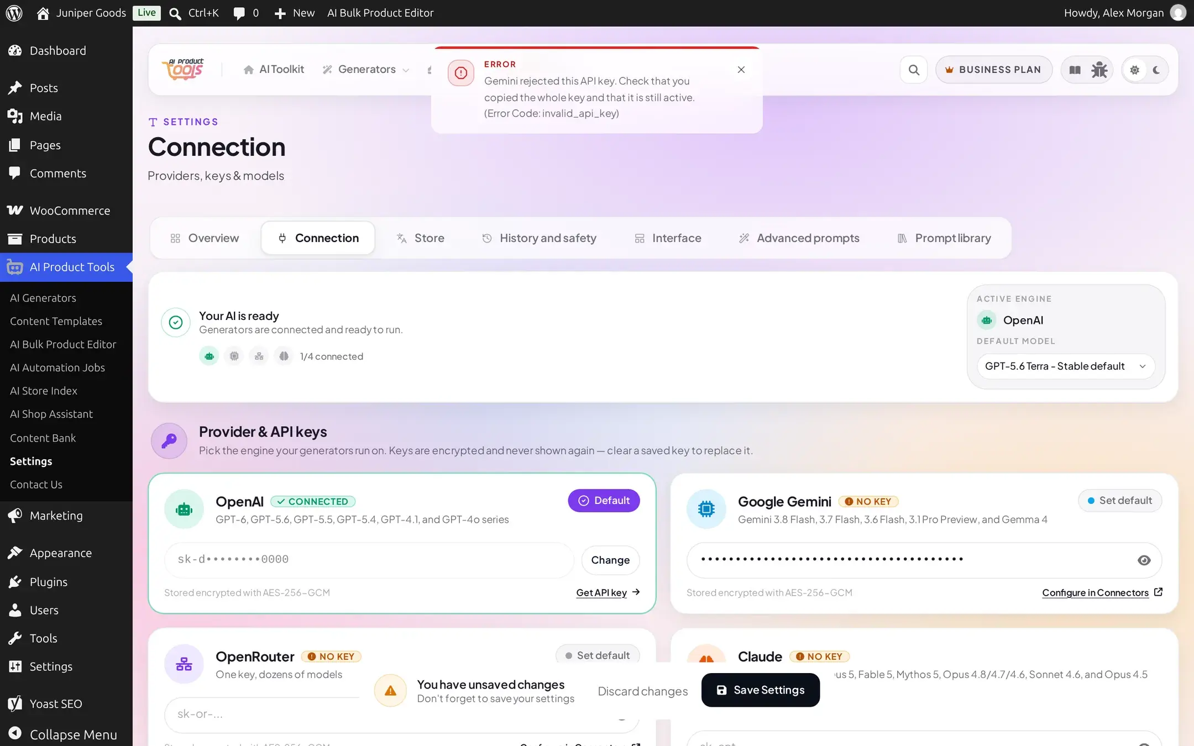Open the Yoast SEO sidebar menu
This screenshot has height=746, width=1194.
click(x=66, y=703)
